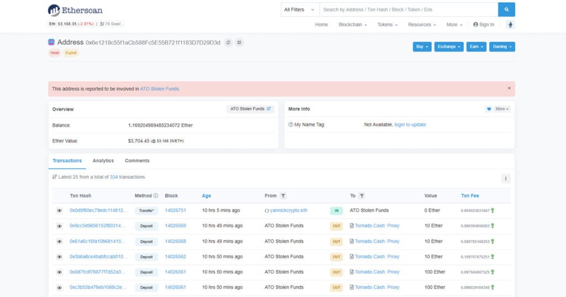Toggle eye preview for txn 0x0d9f80ec79edc114812
The width and height of the screenshot is (566, 297).
59,211
